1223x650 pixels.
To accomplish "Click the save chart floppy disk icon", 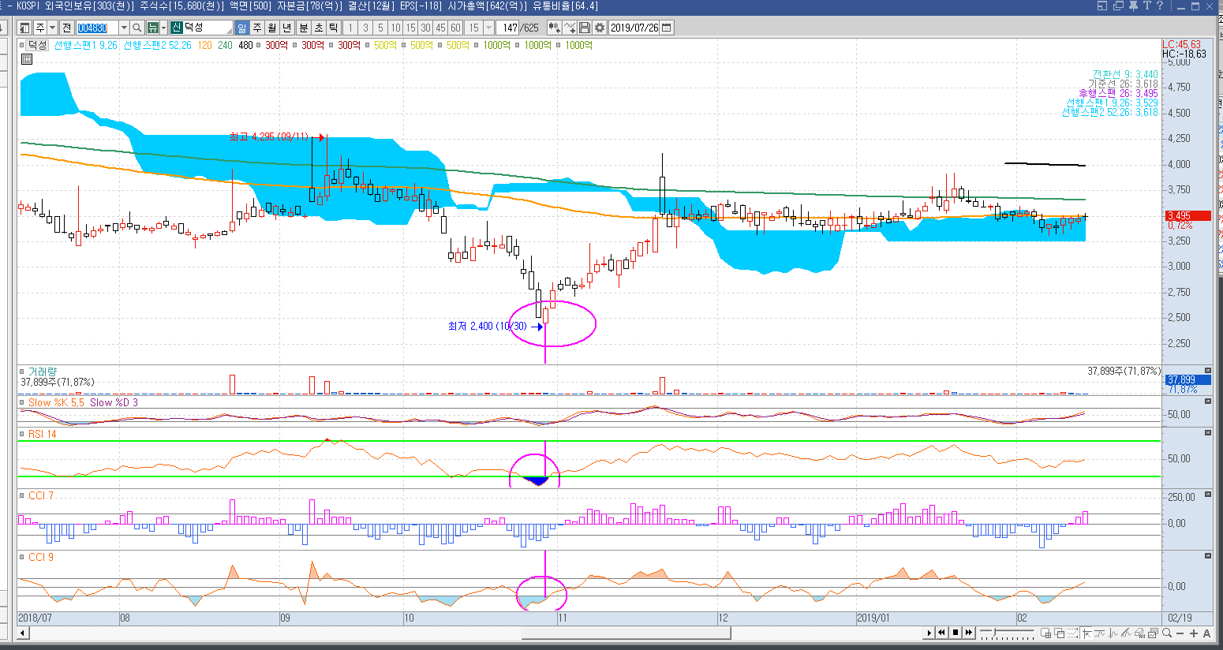I will coord(585,28).
